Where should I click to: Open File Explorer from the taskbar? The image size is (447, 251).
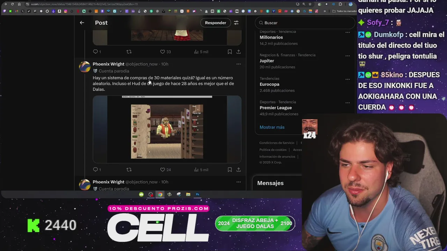pos(188,195)
